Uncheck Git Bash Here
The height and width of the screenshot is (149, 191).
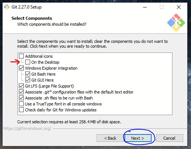(27, 74)
